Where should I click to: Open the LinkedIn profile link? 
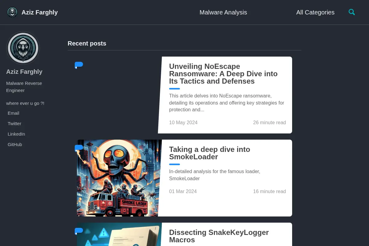coord(16,134)
